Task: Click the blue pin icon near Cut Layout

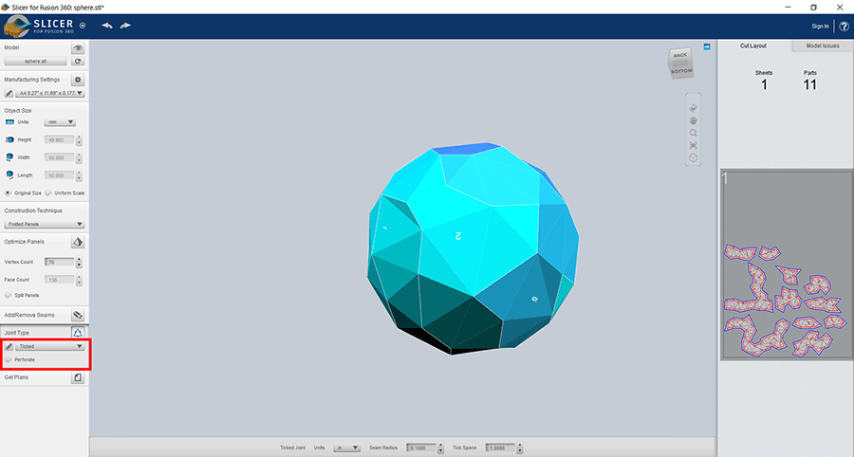Action: [x=707, y=46]
